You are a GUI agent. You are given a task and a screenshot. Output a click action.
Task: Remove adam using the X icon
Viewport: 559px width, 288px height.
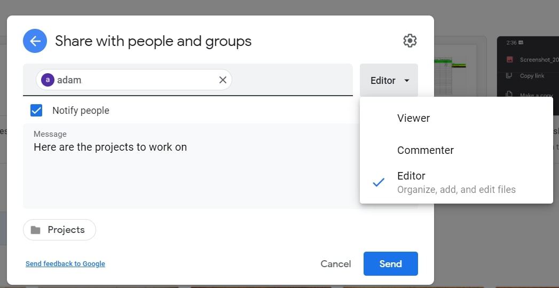click(x=223, y=80)
